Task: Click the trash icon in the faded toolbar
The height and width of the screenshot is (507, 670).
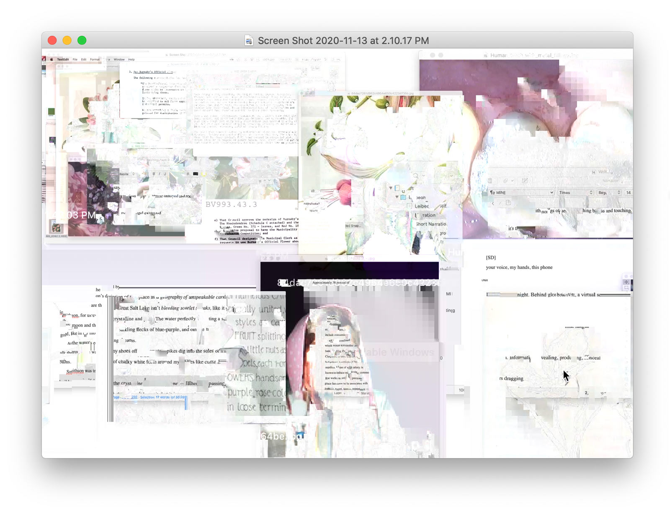Action: click(x=490, y=181)
